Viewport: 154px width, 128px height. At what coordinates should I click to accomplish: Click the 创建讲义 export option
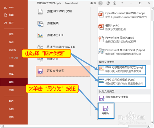tap(63, 59)
